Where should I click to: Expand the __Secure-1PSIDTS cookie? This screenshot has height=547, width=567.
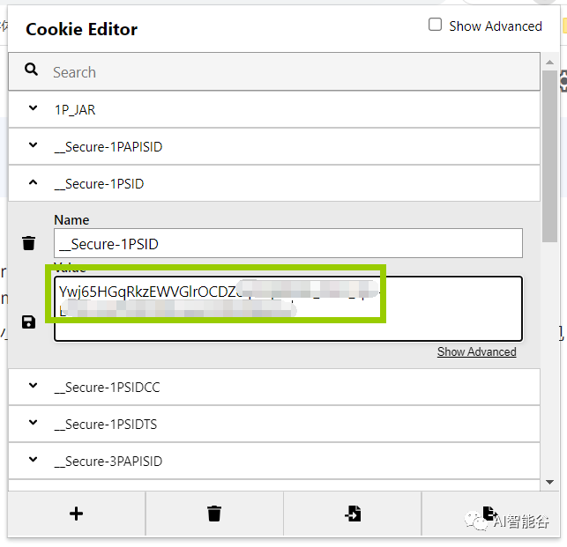pyautogui.click(x=34, y=423)
